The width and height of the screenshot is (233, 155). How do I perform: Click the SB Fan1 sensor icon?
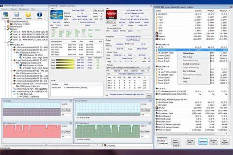point(157,39)
